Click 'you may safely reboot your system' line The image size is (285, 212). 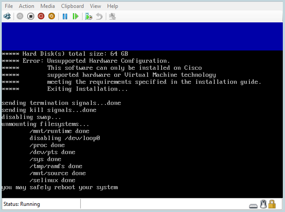pos(60,187)
